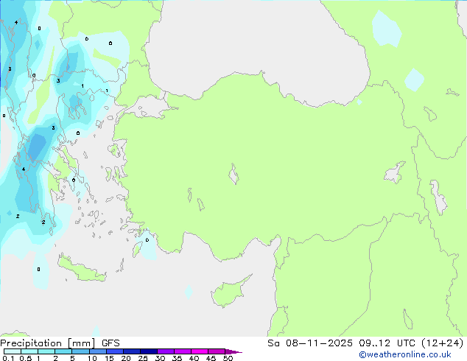
Task: Select the 5–10 mm legend color swatch
Action: pyautogui.click(x=80, y=351)
